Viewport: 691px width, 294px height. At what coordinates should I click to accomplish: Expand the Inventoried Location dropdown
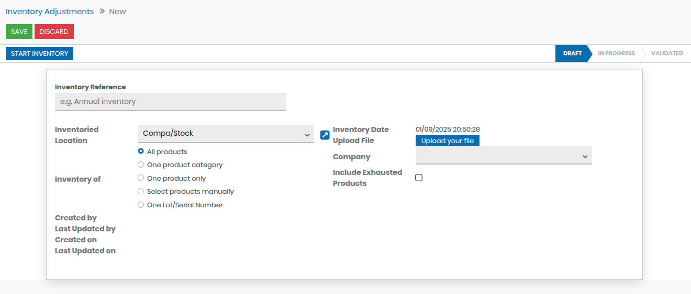pyautogui.click(x=226, y=134)
